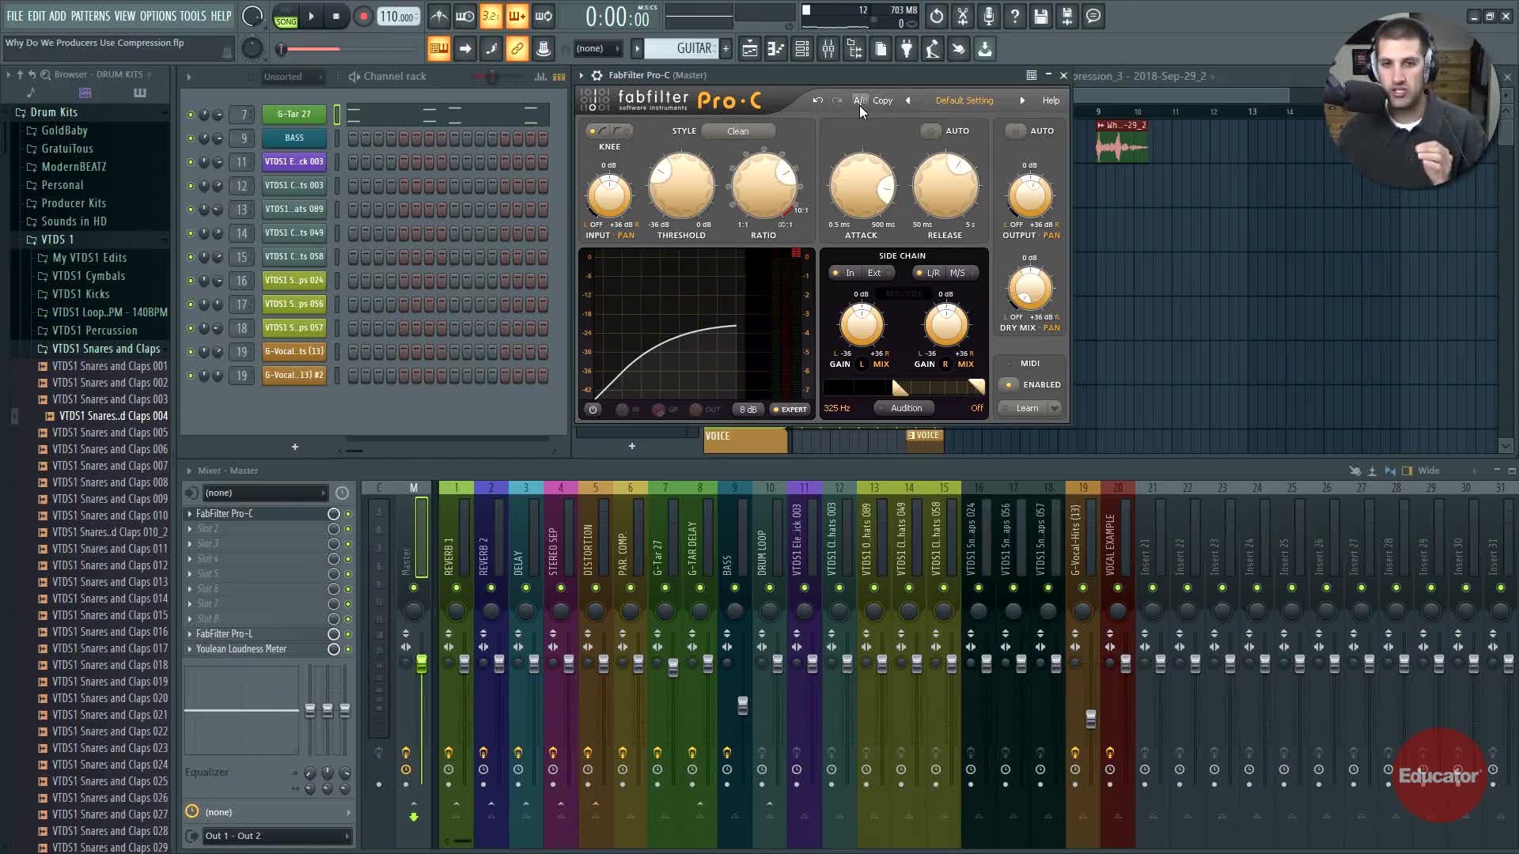Image resolution: width=1519 pixels, height=854 pixels.
Task: Click the Record button
Action: tap(362, 16)
